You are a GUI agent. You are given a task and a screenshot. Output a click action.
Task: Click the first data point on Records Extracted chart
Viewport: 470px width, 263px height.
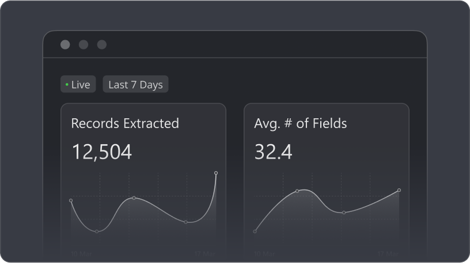(71, 200)
